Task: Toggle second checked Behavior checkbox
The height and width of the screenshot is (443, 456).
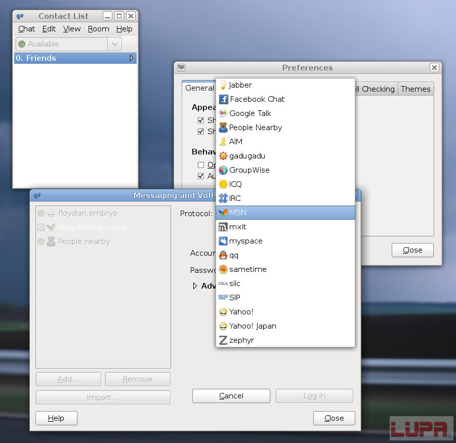Action: 200,176
